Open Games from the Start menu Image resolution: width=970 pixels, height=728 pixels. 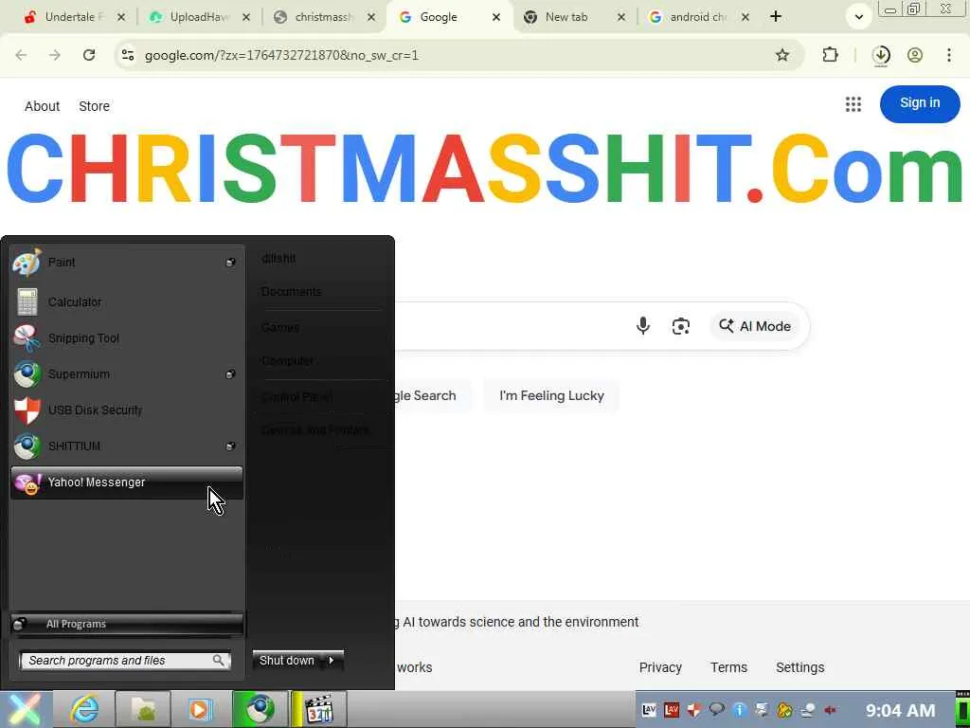280,327
